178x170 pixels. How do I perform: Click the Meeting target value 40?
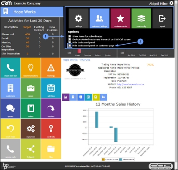point(28,42)
